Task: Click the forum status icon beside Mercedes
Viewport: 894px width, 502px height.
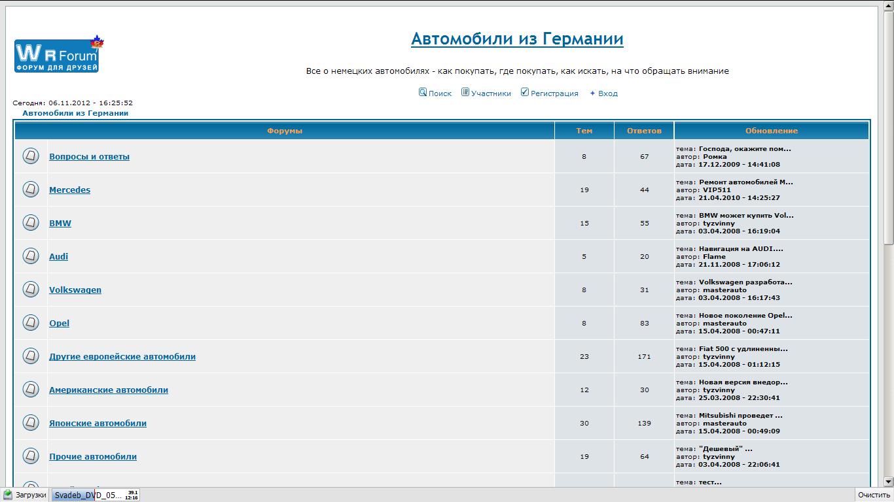Action: [x=31, y=189]
